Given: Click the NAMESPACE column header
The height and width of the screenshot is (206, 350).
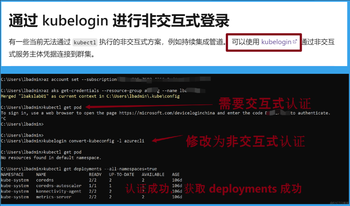Looking at the screenshot, I should (12, 175).
